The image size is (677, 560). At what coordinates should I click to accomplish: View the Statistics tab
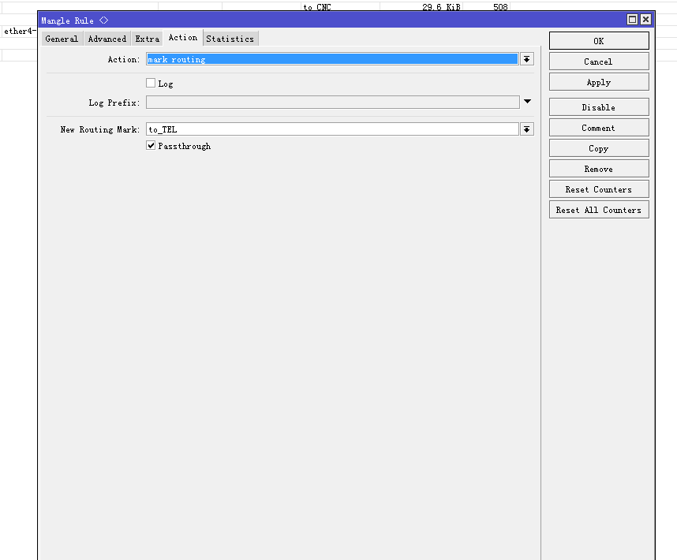tap(230, 39)
